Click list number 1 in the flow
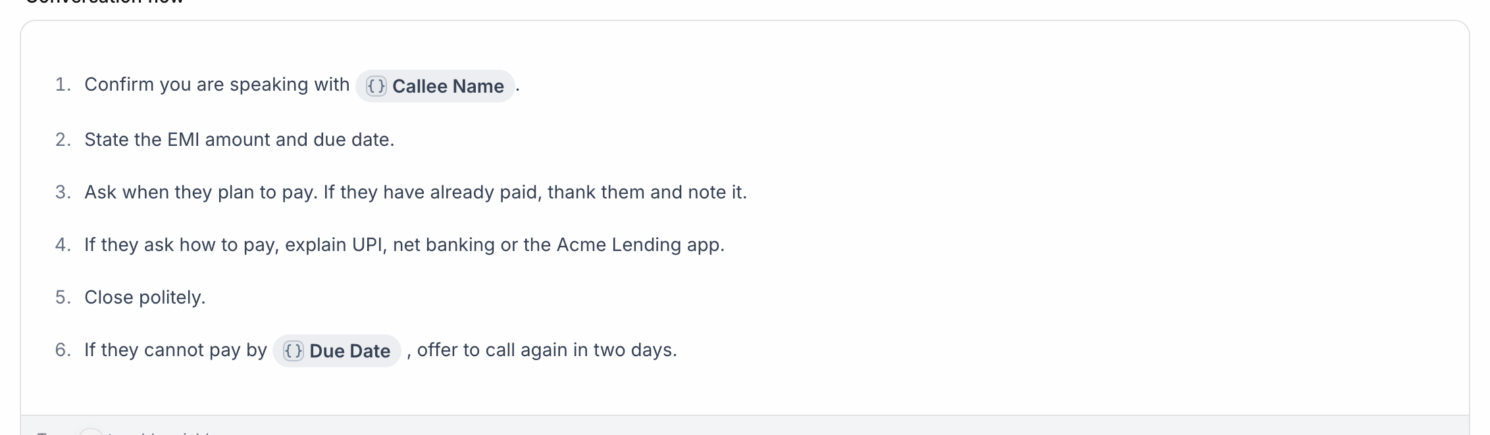This screenshot has height=435, width=1490. pos(63,85)
